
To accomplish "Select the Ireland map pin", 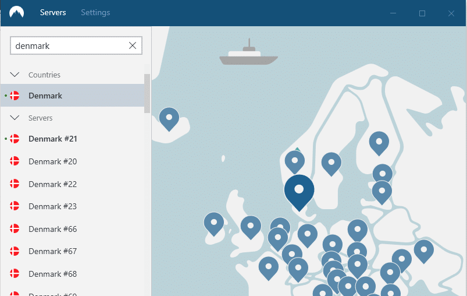I will coord(214,224).
